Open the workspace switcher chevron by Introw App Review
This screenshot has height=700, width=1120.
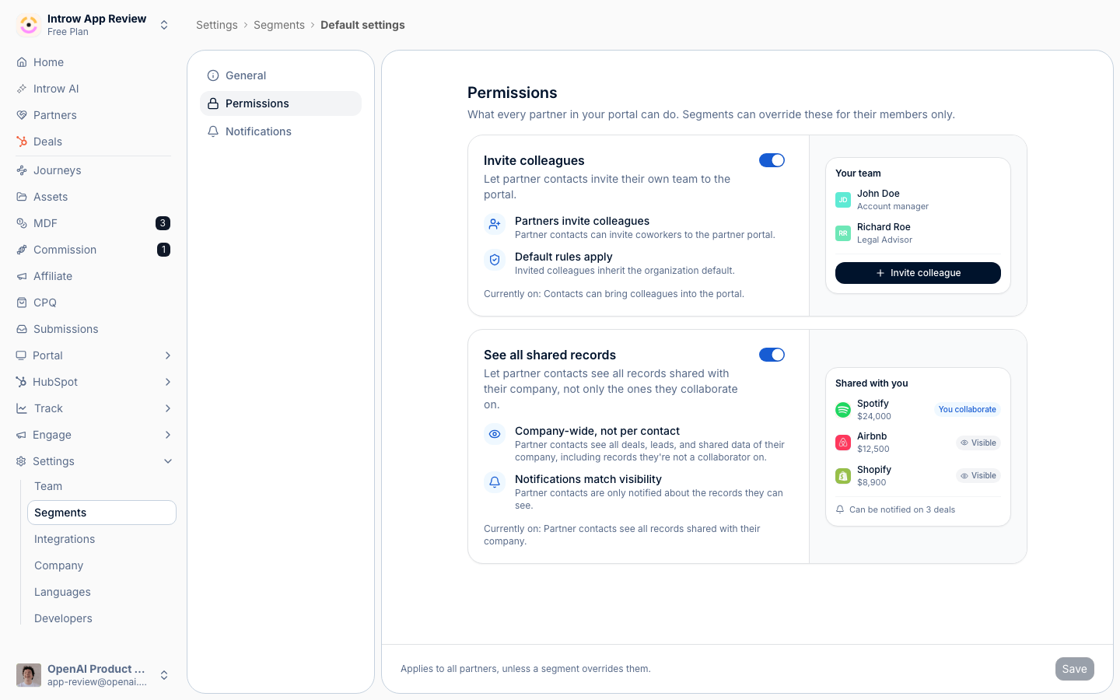pyautogui.click(x=164, y=25)
